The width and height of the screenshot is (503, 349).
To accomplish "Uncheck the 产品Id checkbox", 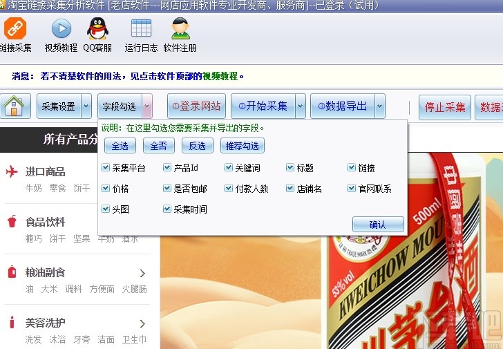I will point(167,167).
